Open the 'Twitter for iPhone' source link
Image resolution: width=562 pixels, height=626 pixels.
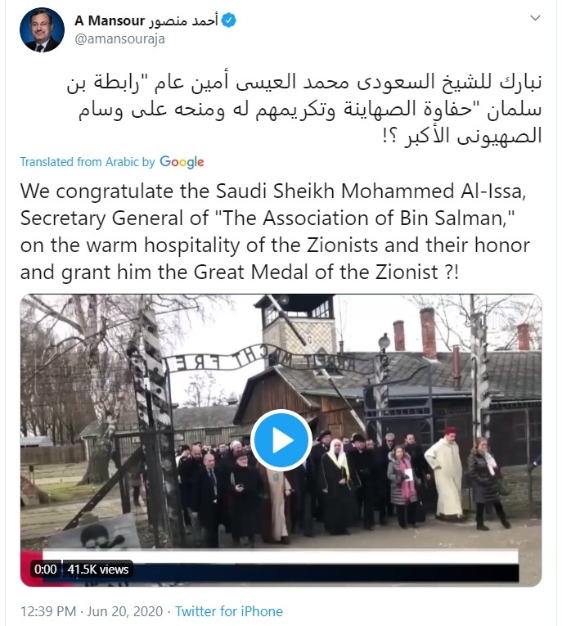click(229, 611)
